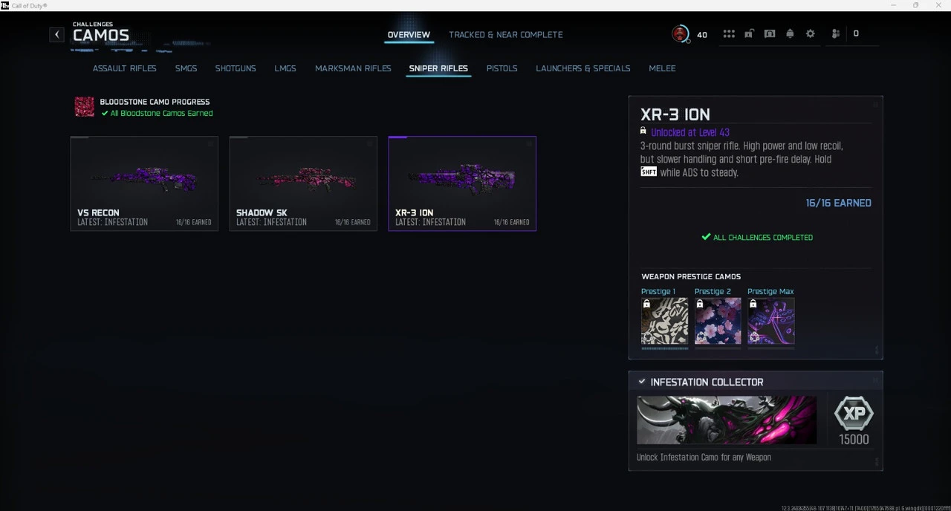
Task: Select the Marksman Rifles category
Action: pyautogui.click(x=353, y=68)
